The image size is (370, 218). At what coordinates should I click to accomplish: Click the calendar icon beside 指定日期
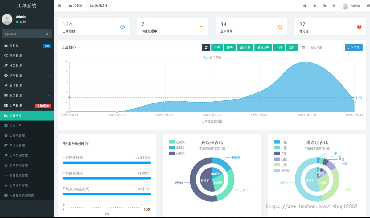303,48
